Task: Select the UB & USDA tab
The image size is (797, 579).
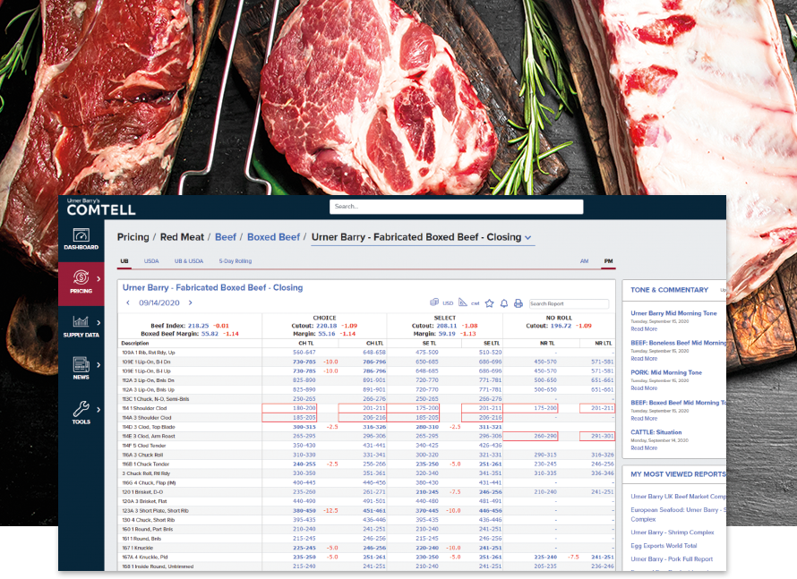Action: click(189, 260)
